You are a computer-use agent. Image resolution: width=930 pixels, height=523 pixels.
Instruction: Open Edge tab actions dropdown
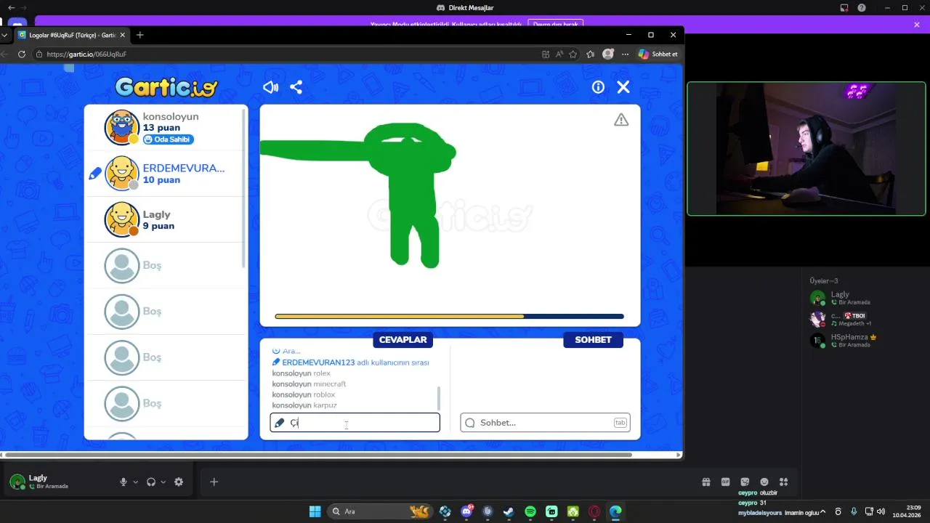[5, 35]
